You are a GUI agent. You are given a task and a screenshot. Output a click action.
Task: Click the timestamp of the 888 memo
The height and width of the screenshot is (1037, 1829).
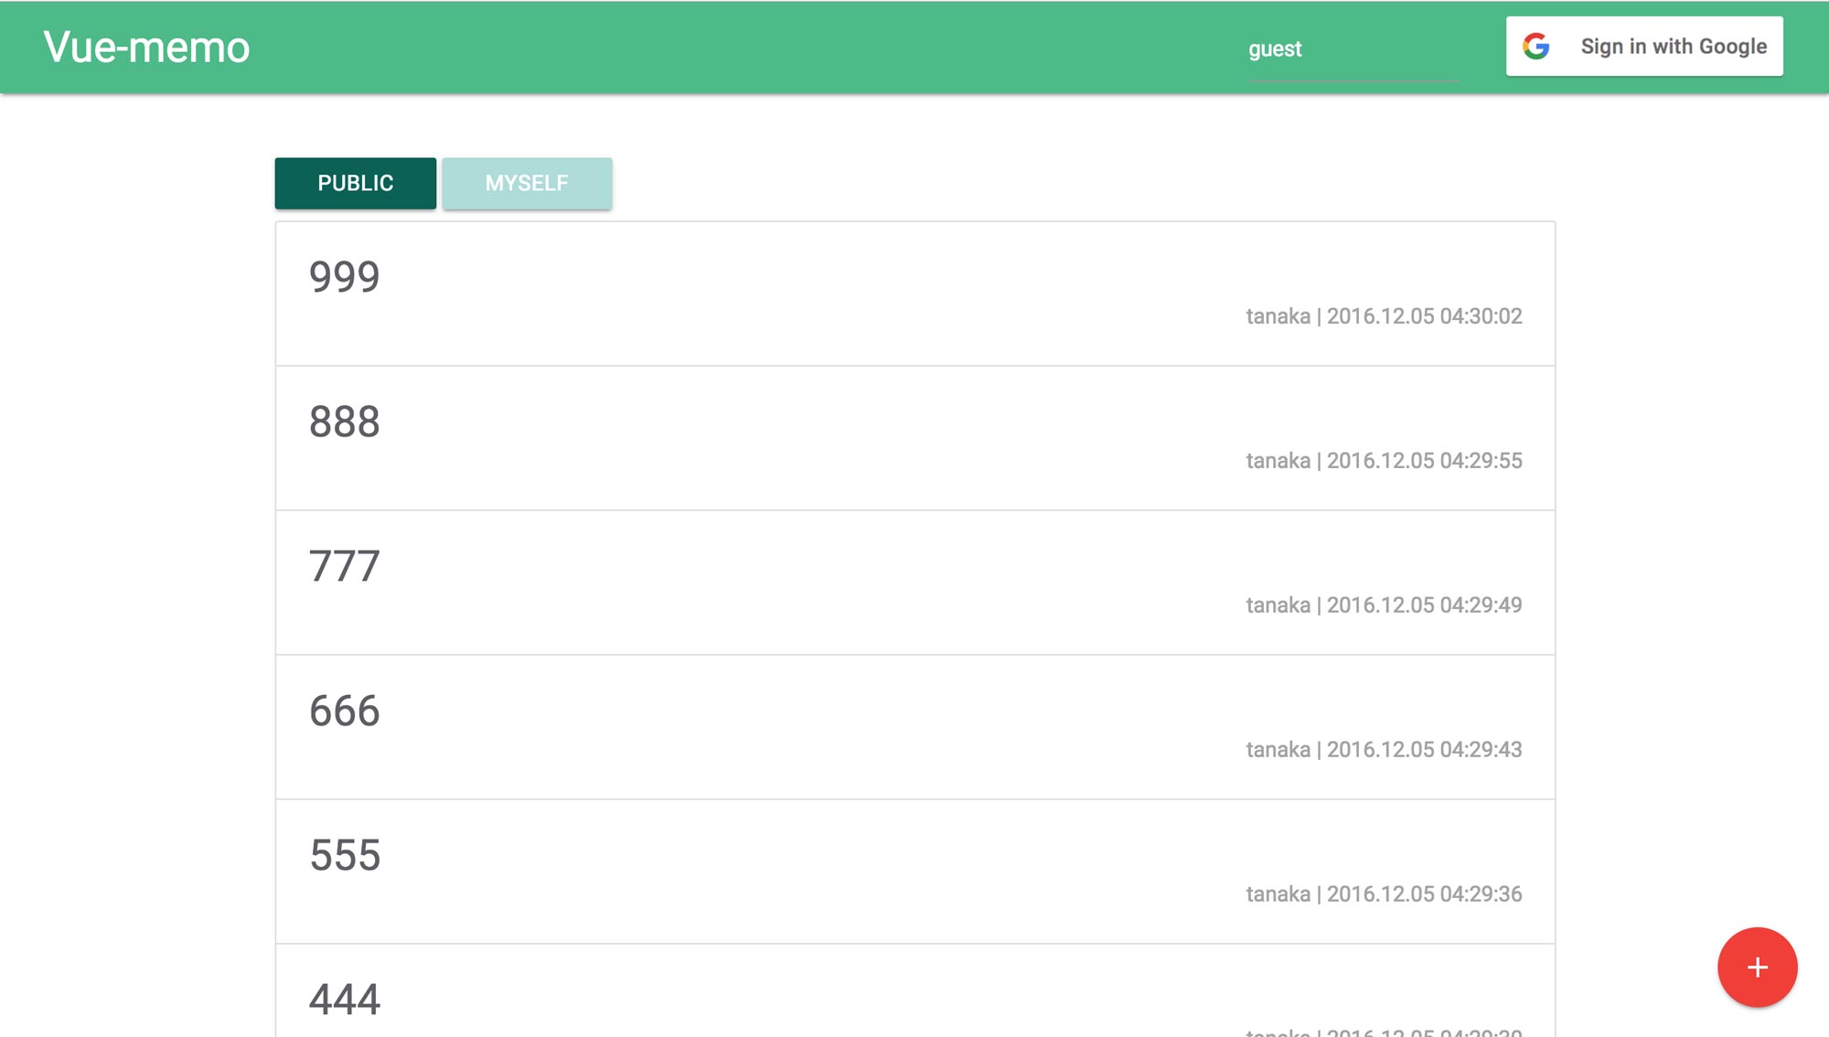[1423, 461]
